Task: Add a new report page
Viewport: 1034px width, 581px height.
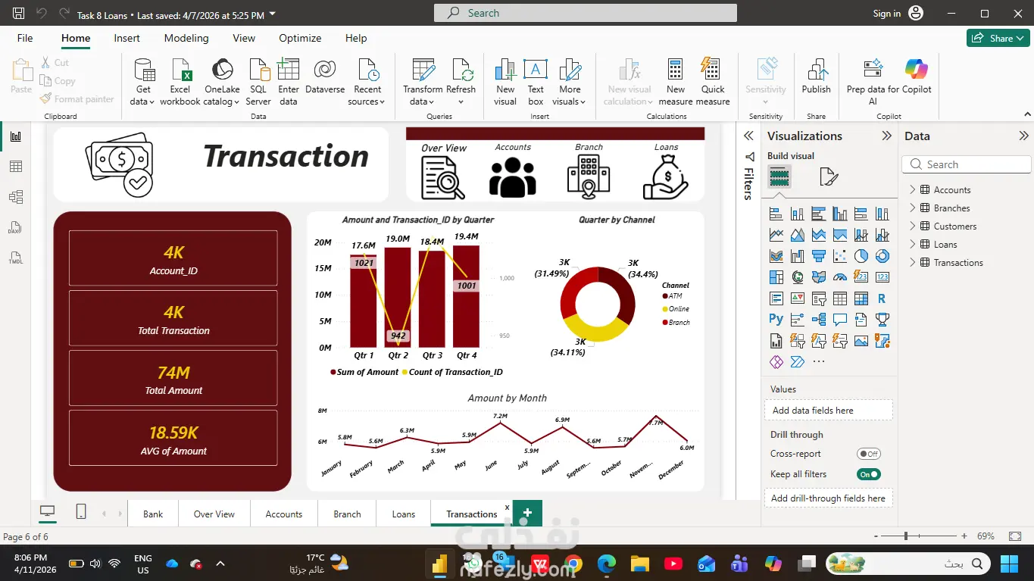Action: (x=527, y=513)
